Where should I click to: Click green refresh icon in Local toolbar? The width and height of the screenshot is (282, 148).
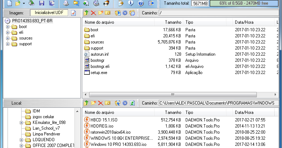pos(132,103)
